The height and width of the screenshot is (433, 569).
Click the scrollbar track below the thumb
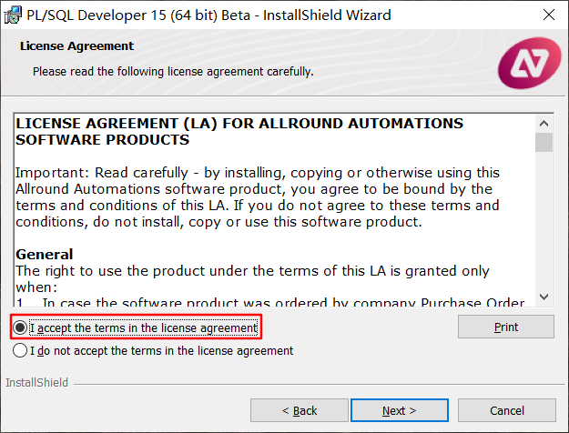[544, 220]
